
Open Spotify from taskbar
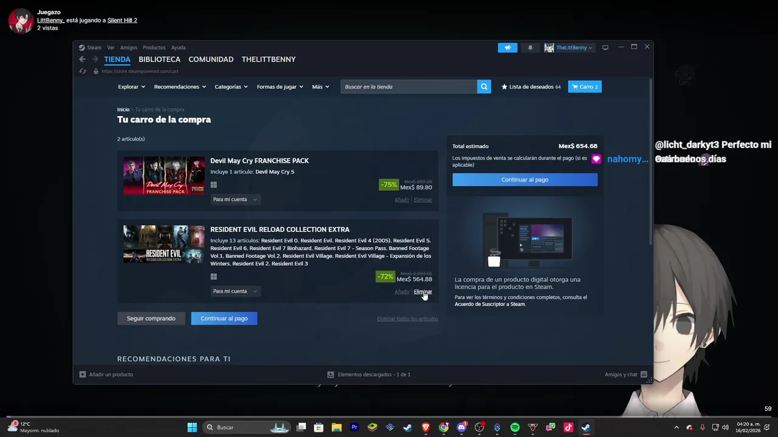[x=515, y=427]
